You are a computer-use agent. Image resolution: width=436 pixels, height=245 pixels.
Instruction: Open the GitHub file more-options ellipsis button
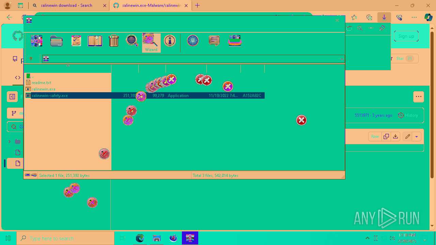pos(419,97)
